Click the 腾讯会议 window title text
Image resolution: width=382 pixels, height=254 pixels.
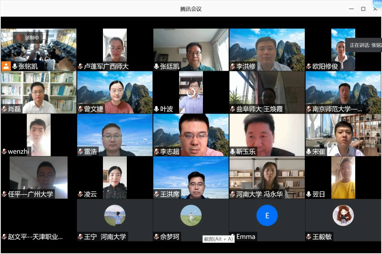click(x=191, y=9)
